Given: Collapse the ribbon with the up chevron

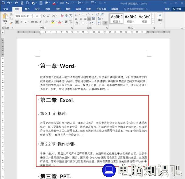Looking at the screenshot, I should (x=182, y=28).
